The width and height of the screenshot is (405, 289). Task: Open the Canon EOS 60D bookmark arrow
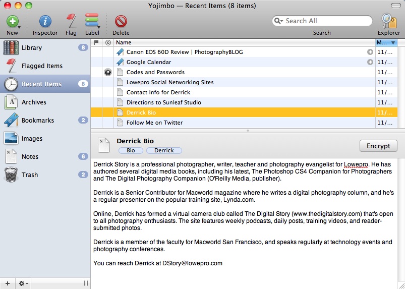point(370,52)
